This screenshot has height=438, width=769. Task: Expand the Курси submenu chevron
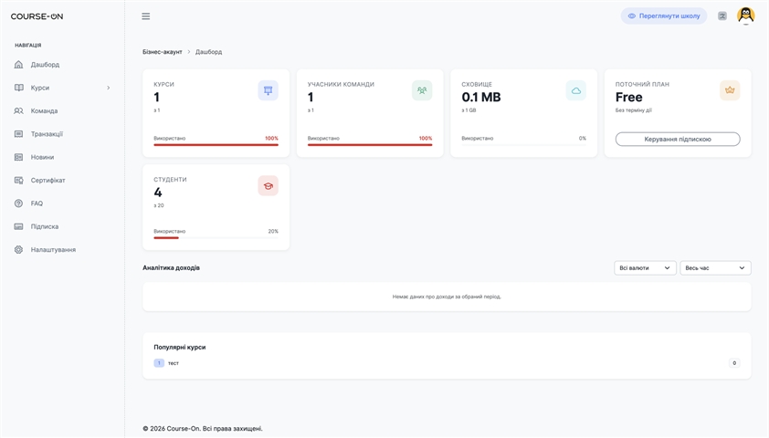click(x=109, y=88)
